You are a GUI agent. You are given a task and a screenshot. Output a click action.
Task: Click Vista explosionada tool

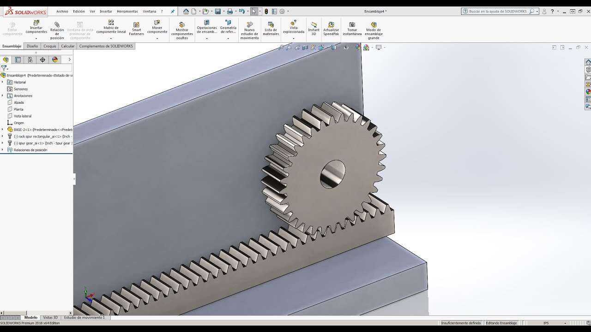[x=294, y=27]
